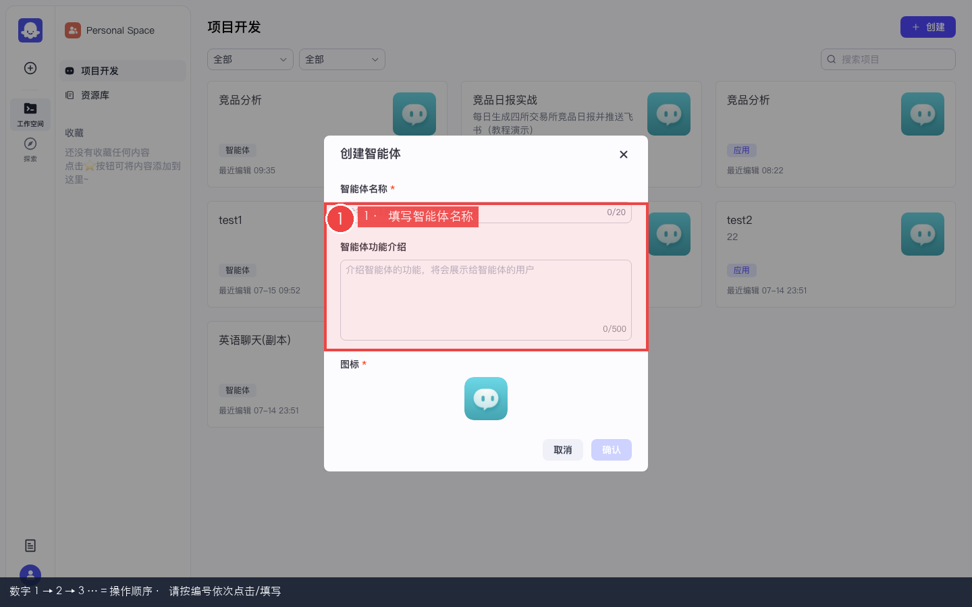972x607 pixels.
Task: Select 项目开发 in the navigation
Action: tap(123, 71)
